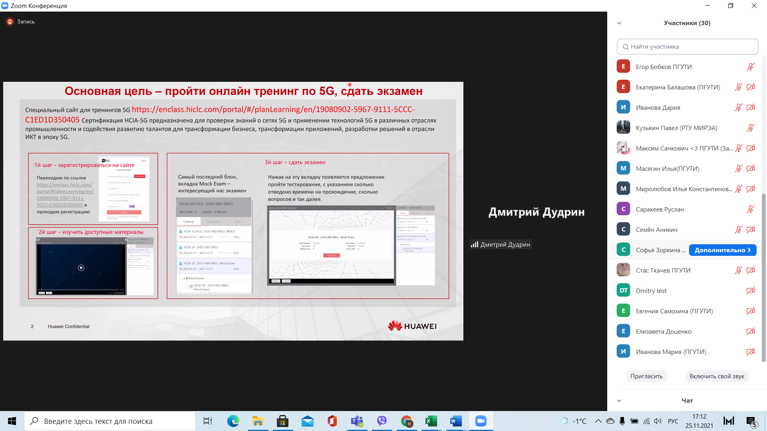Image resolution: width=767 pixels, height=431 pixels.
Task: Click the muted mic icon for Иванова Дария
Action: point(739,107)
